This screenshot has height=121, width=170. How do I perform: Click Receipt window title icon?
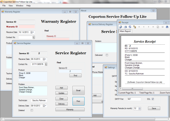click(x=120, y=22)
